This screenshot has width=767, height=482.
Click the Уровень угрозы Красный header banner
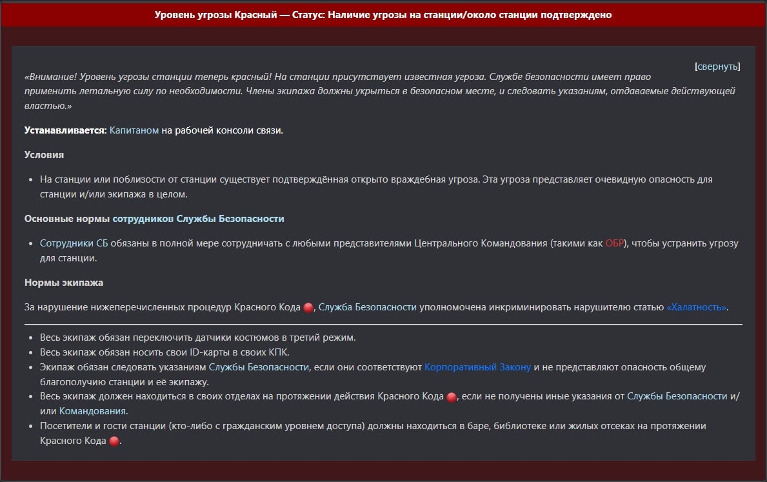point(383,15)
